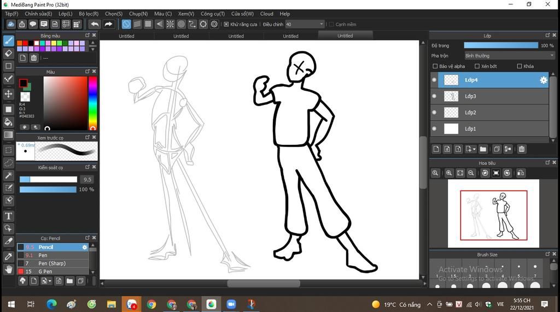The height and width of the screenshot is (312, 560).
Task: Open the Cloud menu
Action: click(266, 14)
